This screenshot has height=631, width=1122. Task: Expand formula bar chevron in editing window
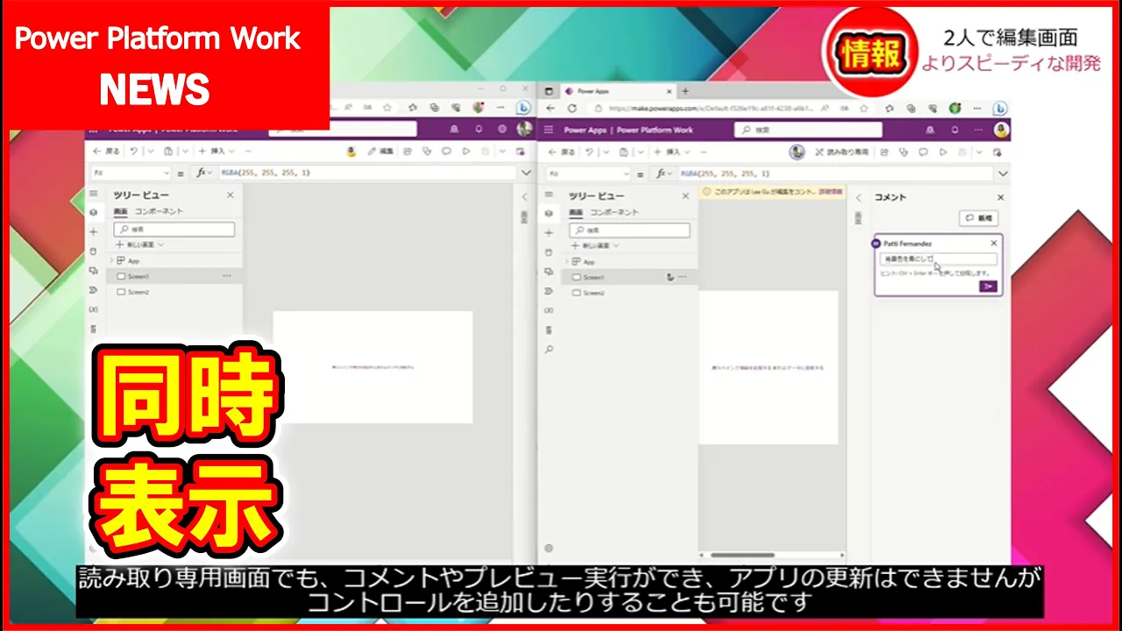click(526, 173)
